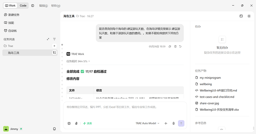The image size is (256, 134).
Task: Send the message with the arrow button
Action: coord(181,123)
